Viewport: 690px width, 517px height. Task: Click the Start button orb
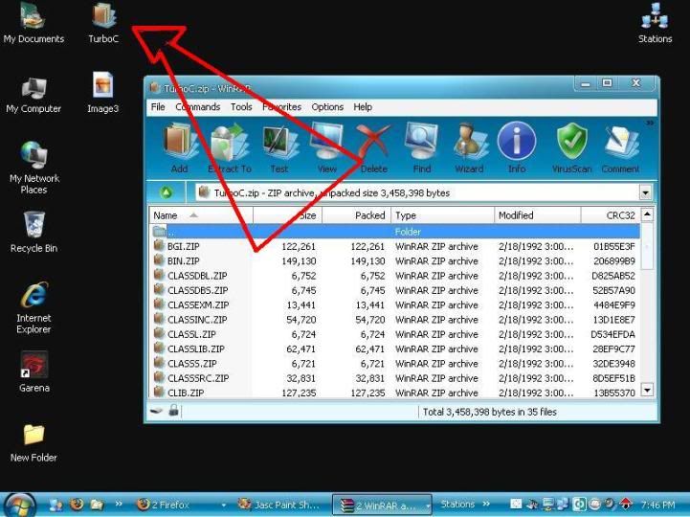click(x=19, y=506)
